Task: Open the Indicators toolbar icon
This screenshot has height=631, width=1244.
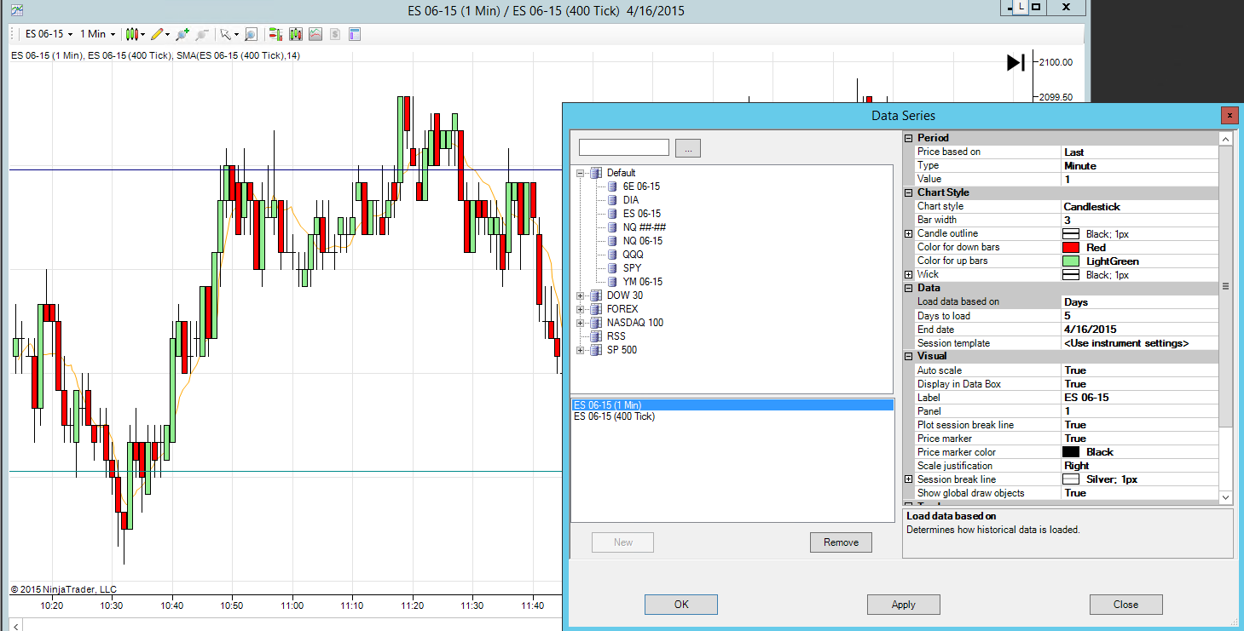Action: [296, 34]
